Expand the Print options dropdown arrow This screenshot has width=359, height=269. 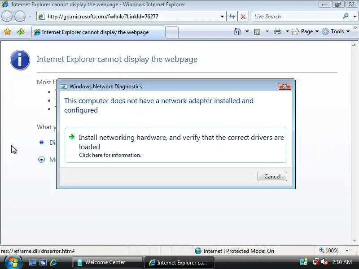(287, 31)
